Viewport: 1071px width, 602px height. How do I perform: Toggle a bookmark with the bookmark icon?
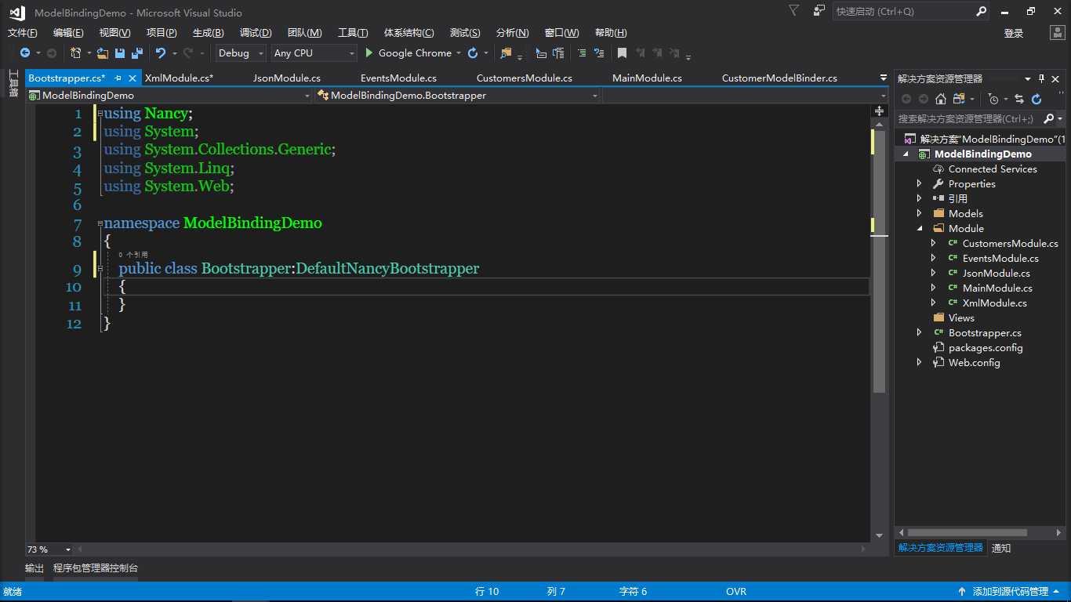coord(622,53)
